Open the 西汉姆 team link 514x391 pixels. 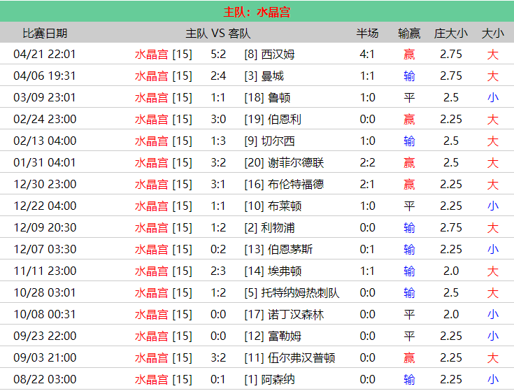tap(278, 54)
